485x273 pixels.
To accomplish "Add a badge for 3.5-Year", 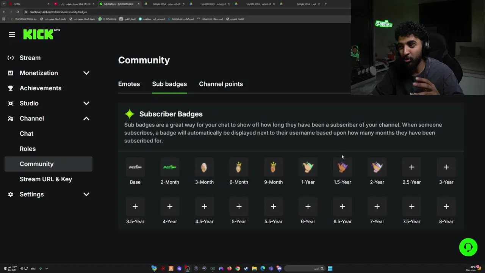I will 135,206.
